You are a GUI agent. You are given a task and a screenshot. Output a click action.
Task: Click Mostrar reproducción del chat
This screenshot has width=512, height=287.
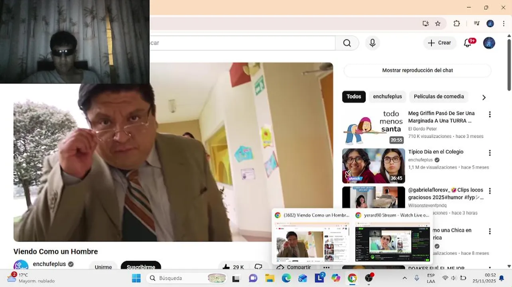pyautogui.click(x=417, y=70)
